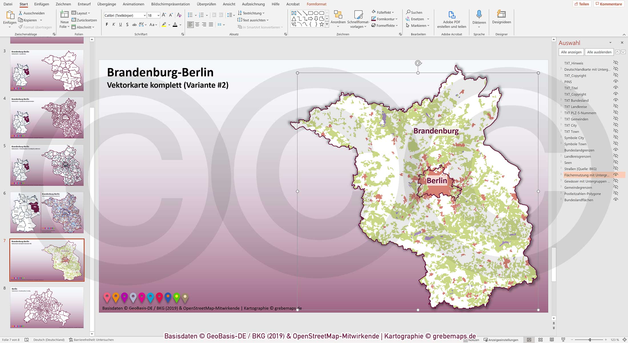Show the TXT_Titel layer
Viewport: 628px width, 343px height.
click(x=616, y=88)
